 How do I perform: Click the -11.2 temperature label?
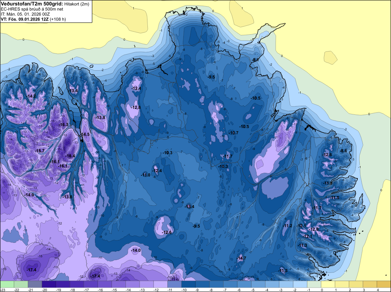[x=288, y=226]
